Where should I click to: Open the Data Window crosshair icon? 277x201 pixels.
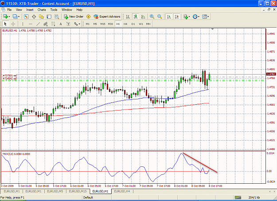coord(34,16)
